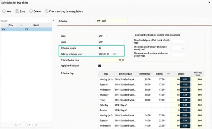Go to last page of list
This screenshot has width=212, height=129.
(x=36, y=125)
